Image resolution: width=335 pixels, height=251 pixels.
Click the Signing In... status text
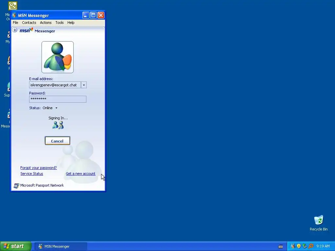coord(58,118)
